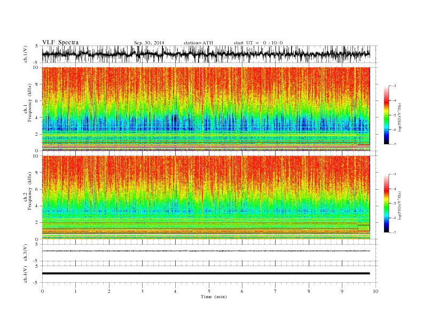Click the "8" kHz tick of ch.1 spectrogram
The image size is (423, 327).
point(37,84)
